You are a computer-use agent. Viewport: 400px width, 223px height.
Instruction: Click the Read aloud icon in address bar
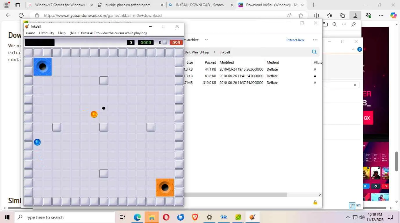pos(289,15)
